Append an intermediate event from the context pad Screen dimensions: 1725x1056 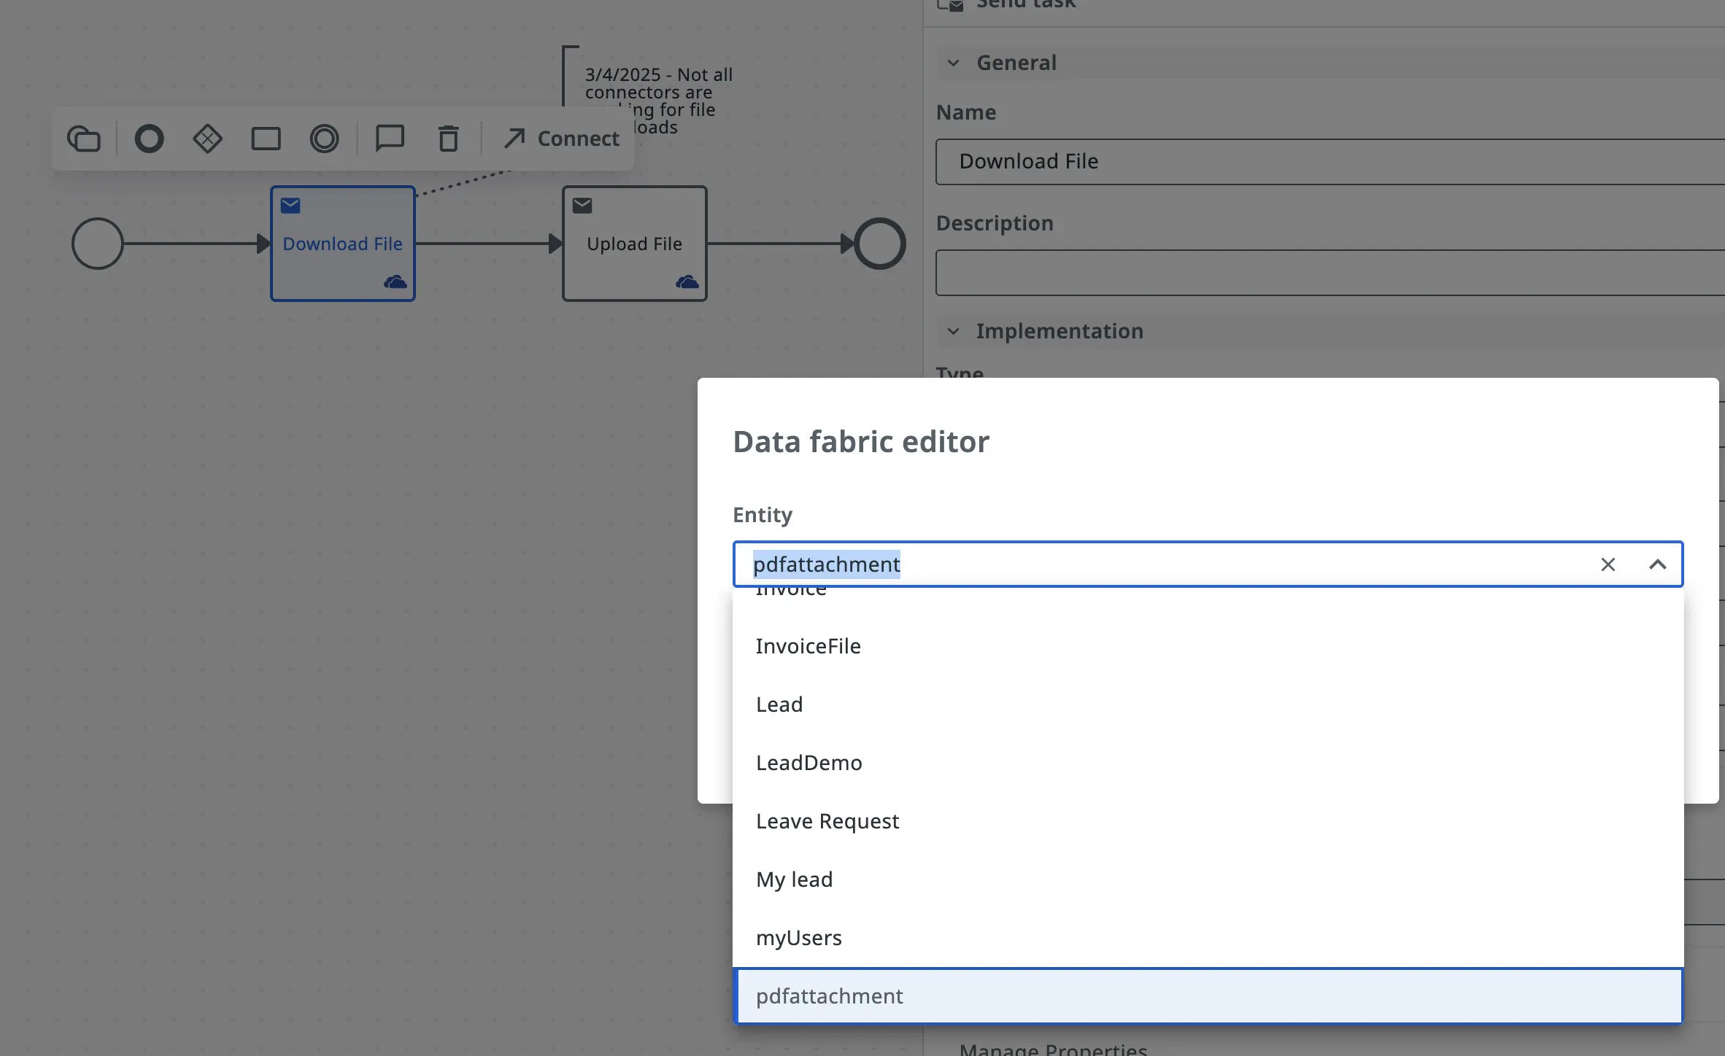pos(149,138)
